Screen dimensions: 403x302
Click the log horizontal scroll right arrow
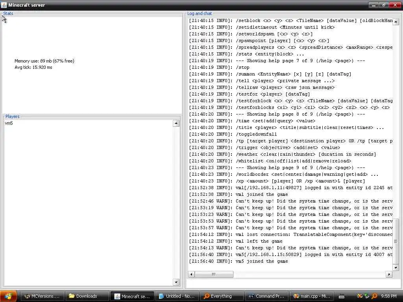389,274
